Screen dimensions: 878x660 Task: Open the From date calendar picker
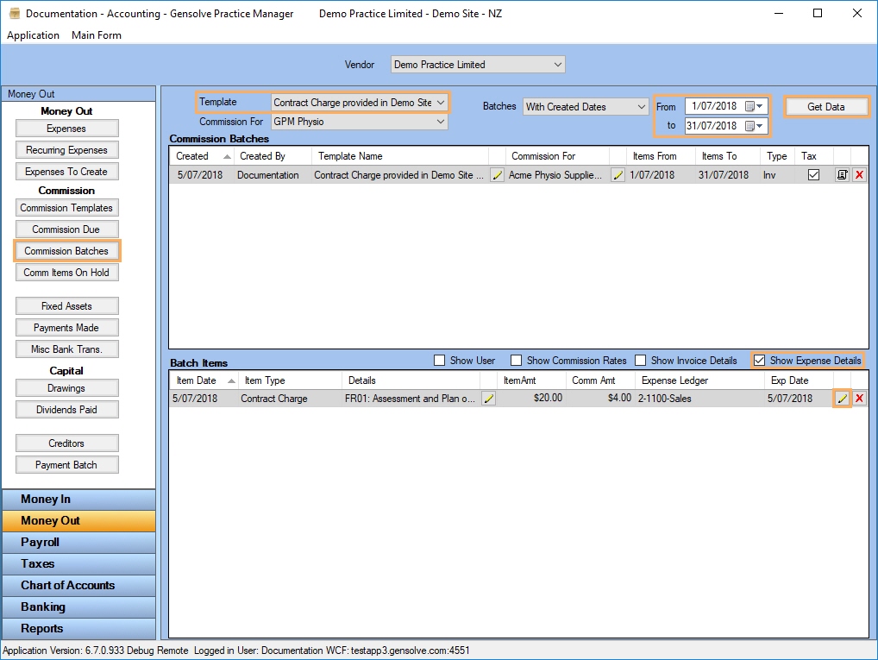point(754,107)
